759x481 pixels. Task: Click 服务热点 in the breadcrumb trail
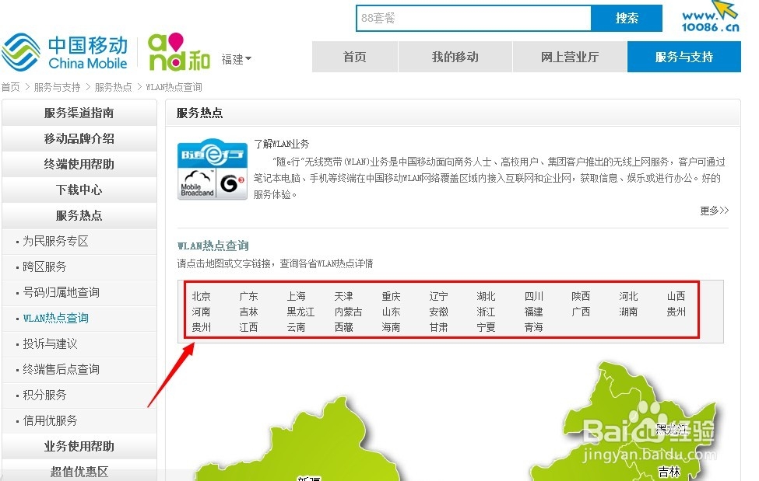coord(114,87)
